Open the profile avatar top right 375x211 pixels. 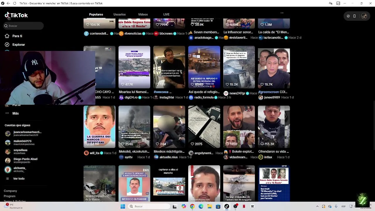pos(364,16)
